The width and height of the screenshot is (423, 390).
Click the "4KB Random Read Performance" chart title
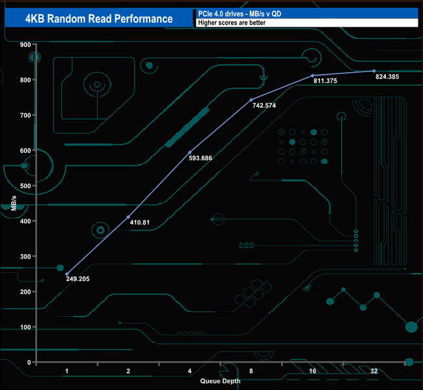pyautogui.click(x=98, y=18)
